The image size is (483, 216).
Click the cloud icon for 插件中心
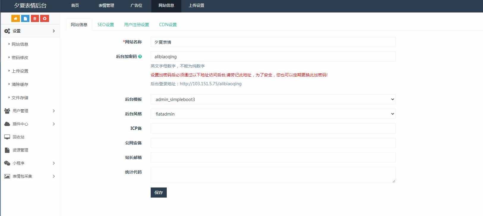[7, 124]
